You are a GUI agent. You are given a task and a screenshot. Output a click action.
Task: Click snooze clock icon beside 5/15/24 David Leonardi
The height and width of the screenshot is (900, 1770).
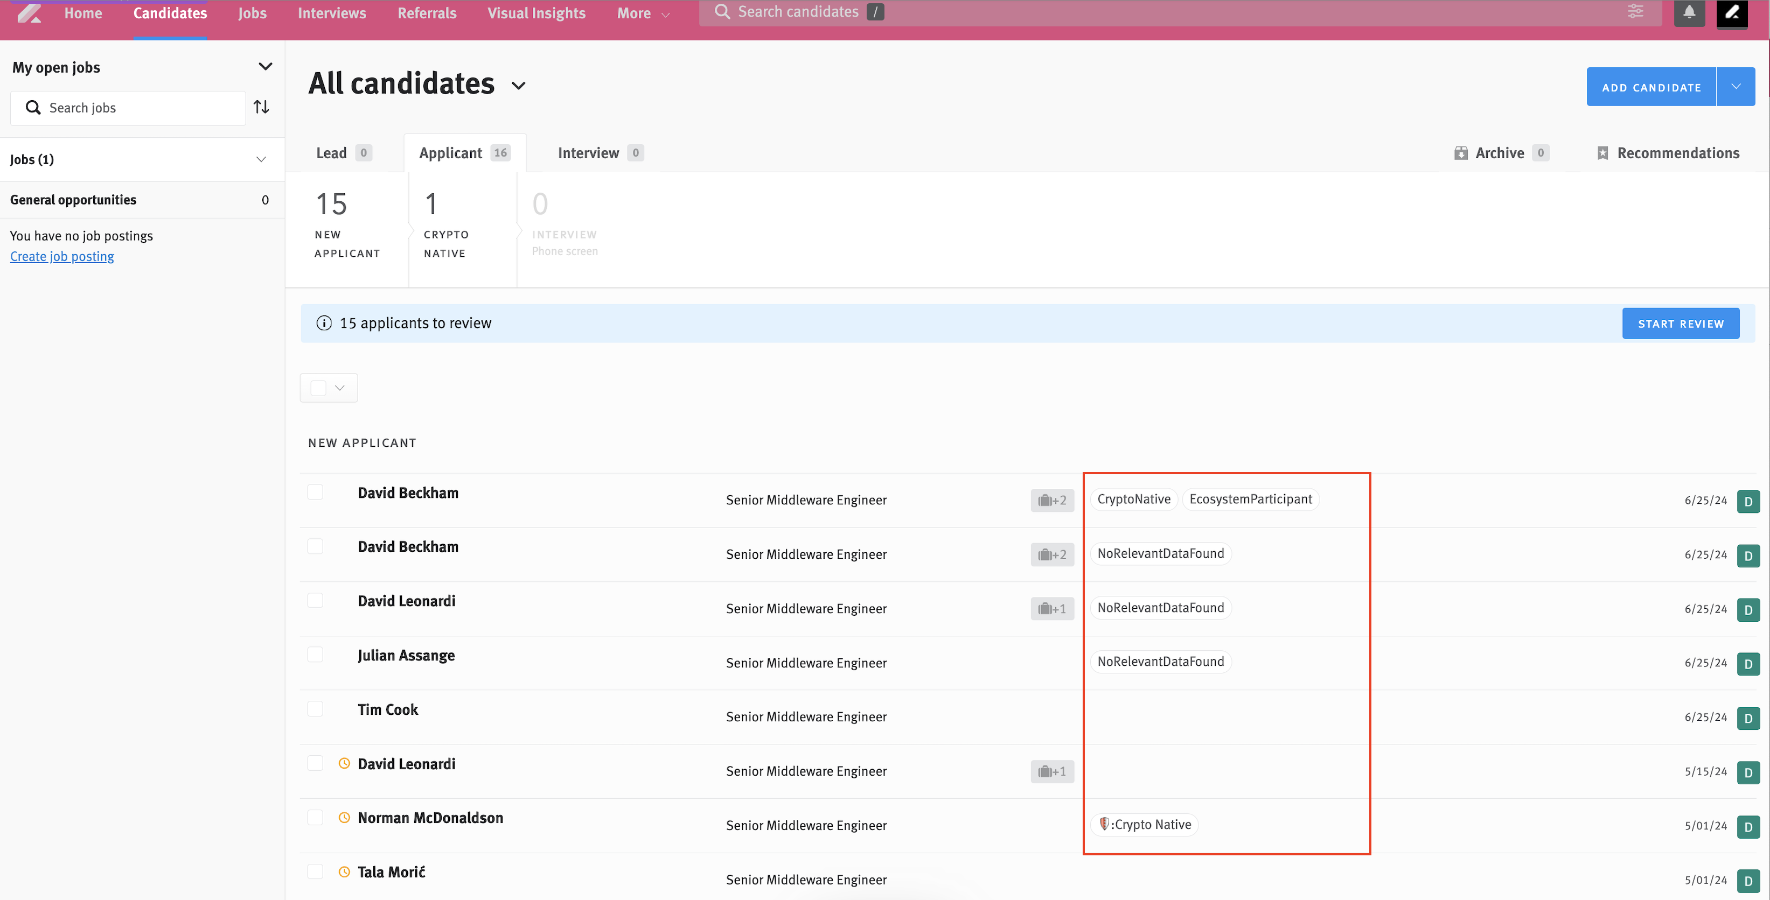[344, 763]
